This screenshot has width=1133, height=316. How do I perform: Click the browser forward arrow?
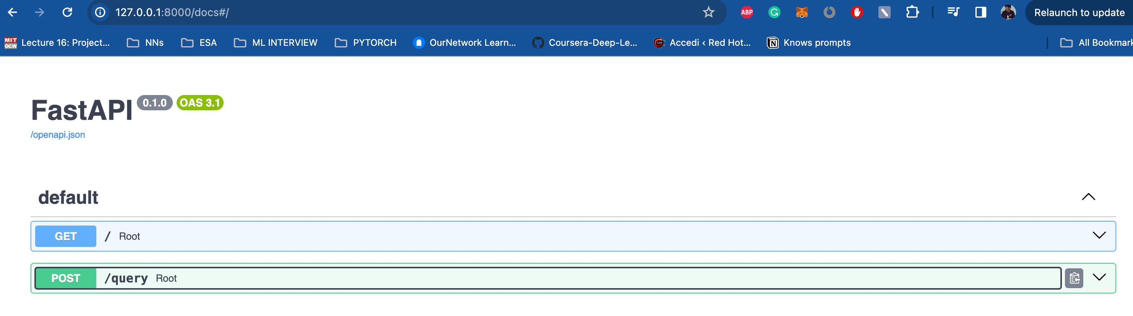[40, 12]
